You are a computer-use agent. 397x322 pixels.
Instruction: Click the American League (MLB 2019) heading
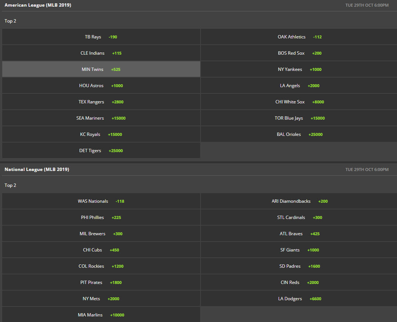pos(38,5)
